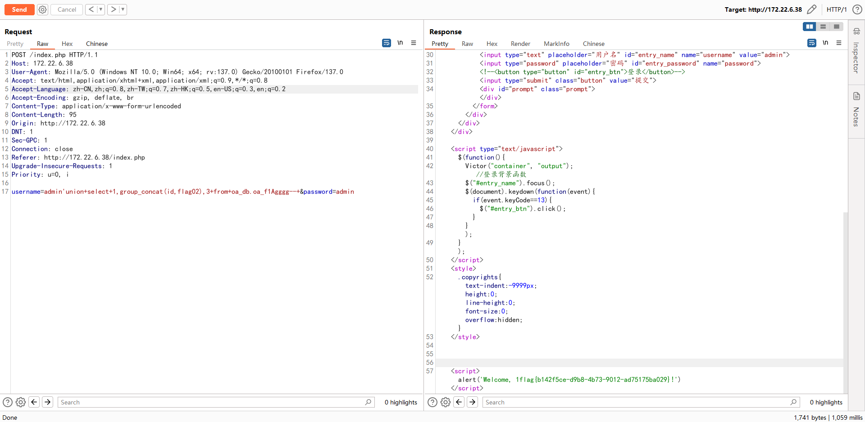
Task: Open Request search help icon
Action: 8,402
